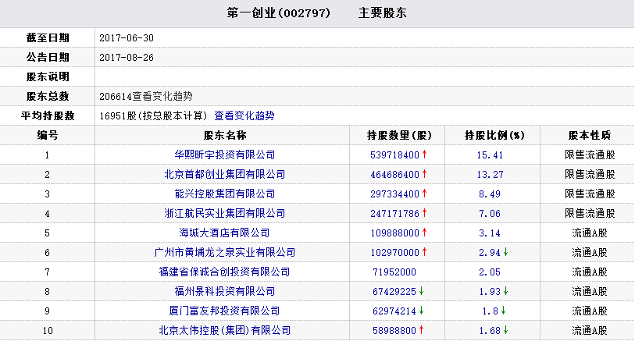Viewport: 635px width, 341px height.
Task: Click the red up arrow beside 297334400
Action: click(x=424, y=193)
